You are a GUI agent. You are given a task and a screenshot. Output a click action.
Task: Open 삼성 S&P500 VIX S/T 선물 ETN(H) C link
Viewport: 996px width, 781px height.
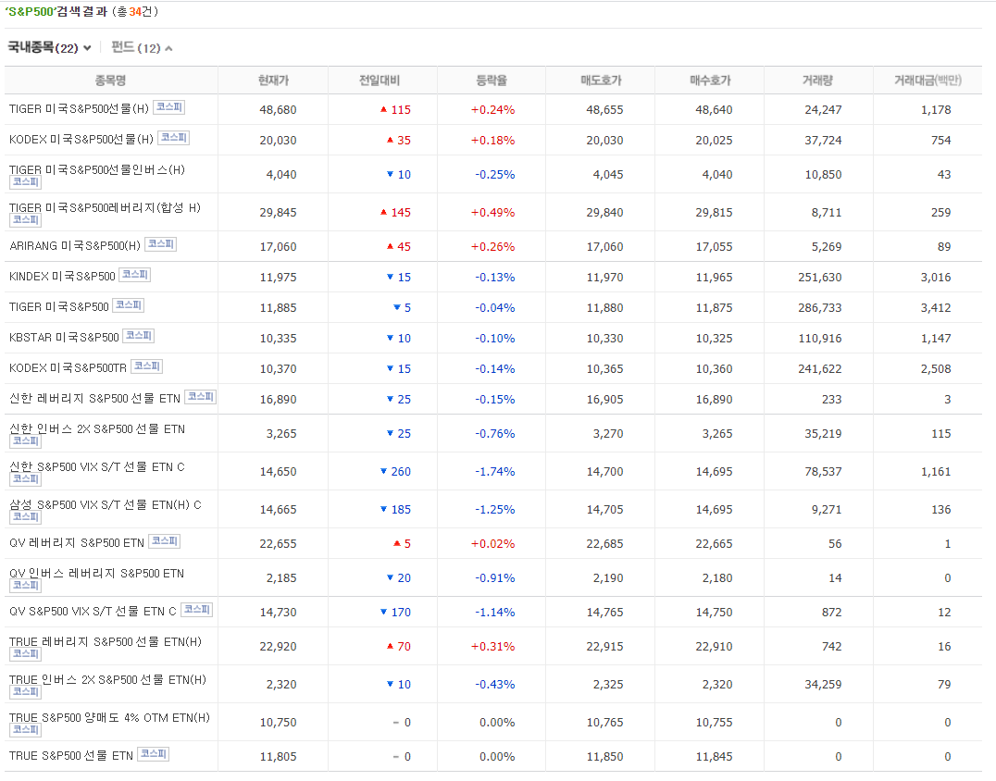point(106,505)
